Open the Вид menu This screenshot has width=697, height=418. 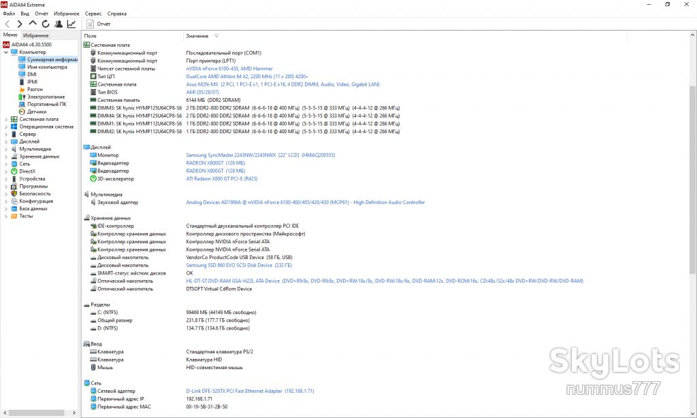(25, 14)
